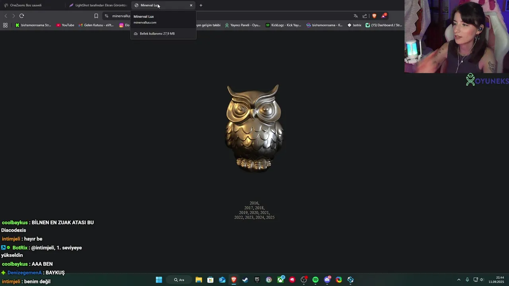The height and width of the screenshot is (286, 509).
Task: Open Brave Rewards triangle icon
Action: [x=384, y=16]
